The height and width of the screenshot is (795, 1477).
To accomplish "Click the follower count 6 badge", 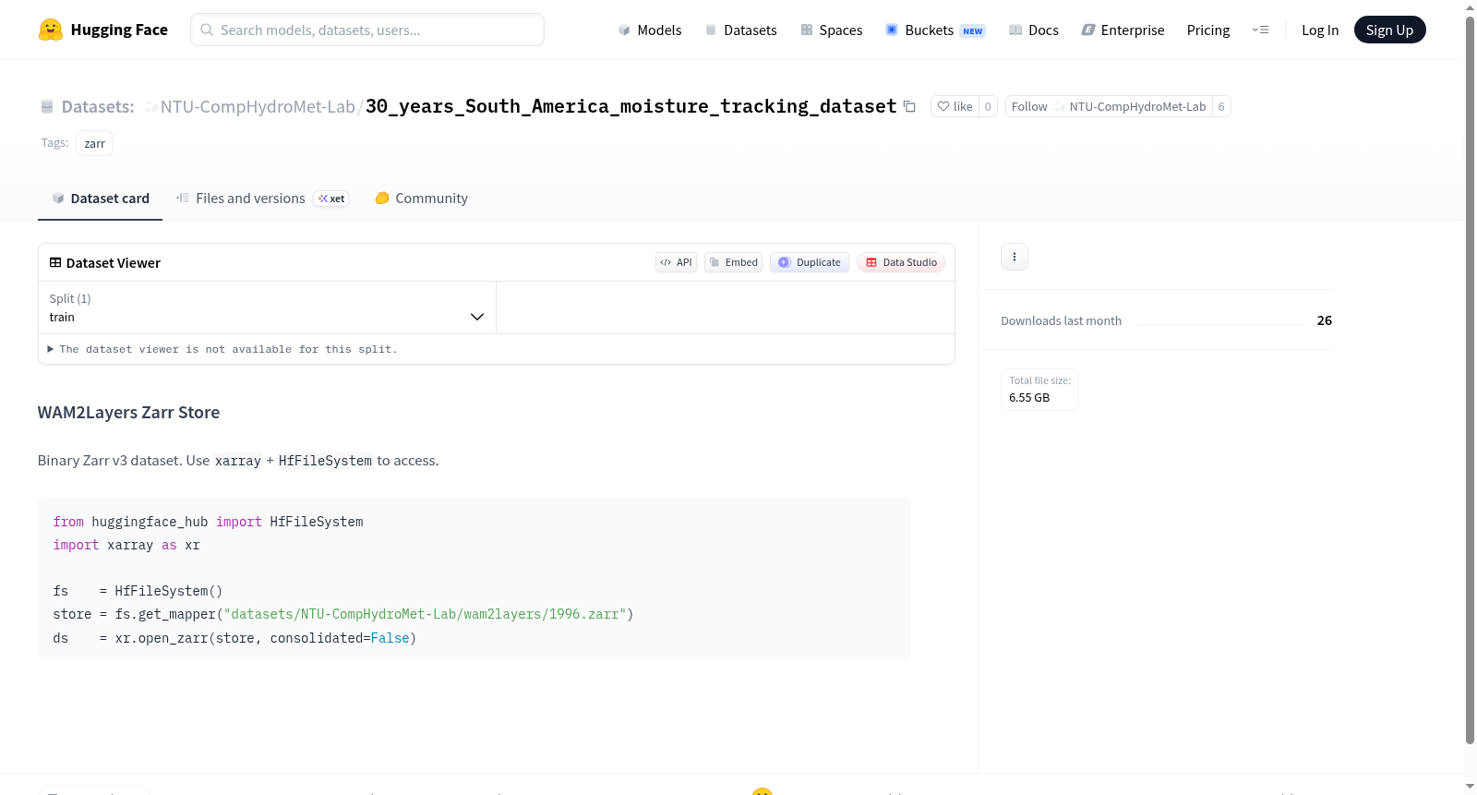I will [x=1221, y=106].
